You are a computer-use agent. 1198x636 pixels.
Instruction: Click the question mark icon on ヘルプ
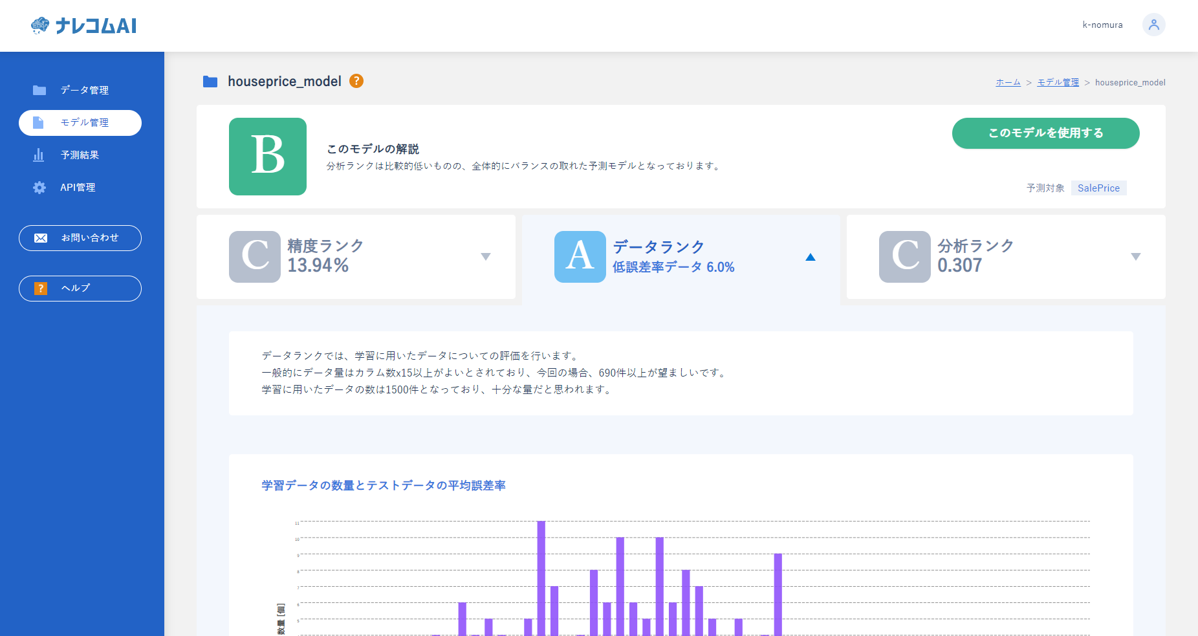coord(41,289)
